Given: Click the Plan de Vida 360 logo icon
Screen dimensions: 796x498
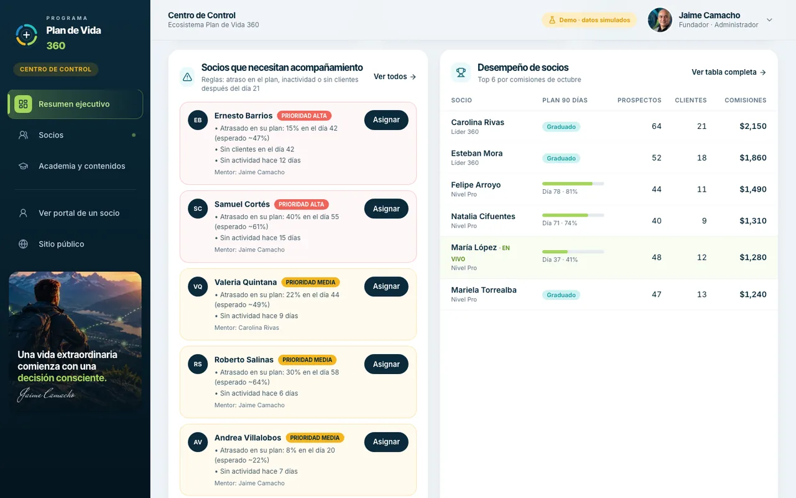Looking at the screenshot, I should pyautogui.click(x=26, y=35).
